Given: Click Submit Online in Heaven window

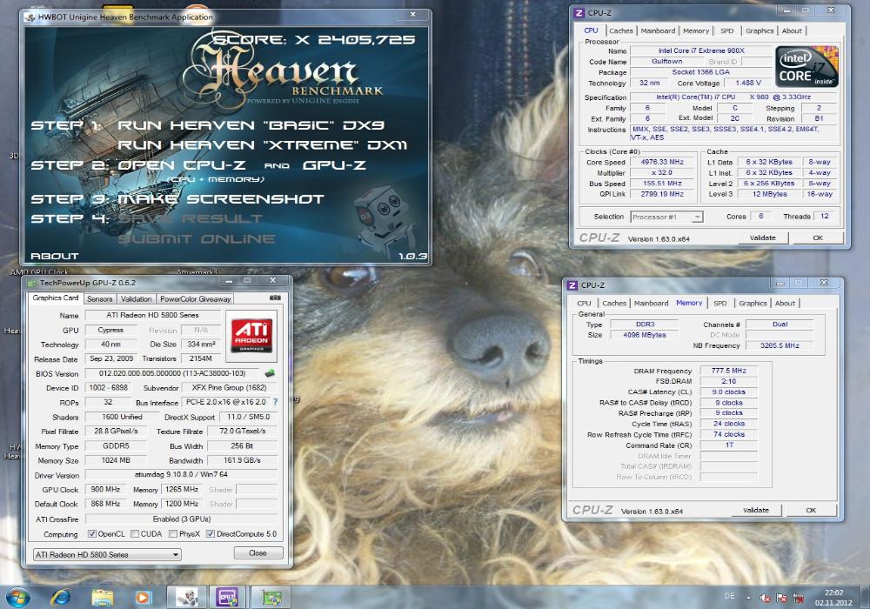Looking at the screenshot, I should (197, 239).
